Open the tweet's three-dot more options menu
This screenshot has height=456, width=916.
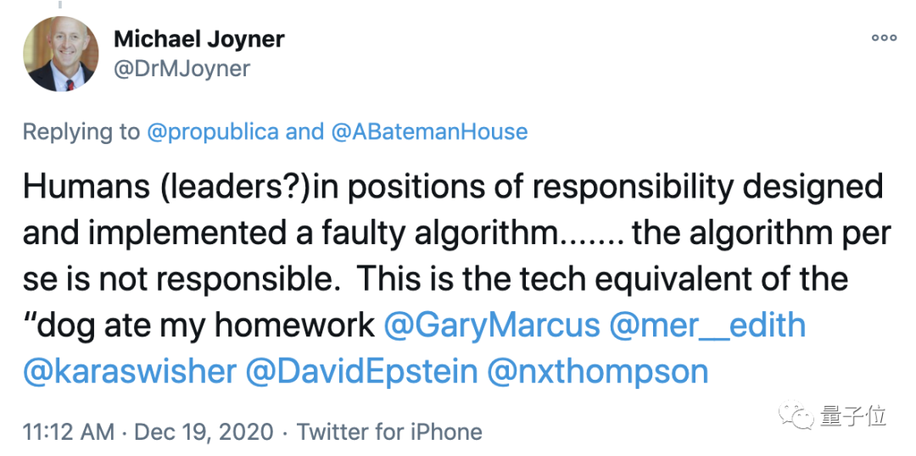coord(884,37)
